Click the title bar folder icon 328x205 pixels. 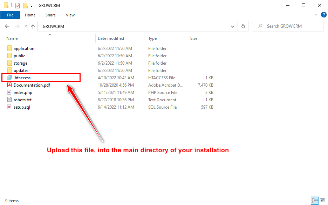coord(6,5)
